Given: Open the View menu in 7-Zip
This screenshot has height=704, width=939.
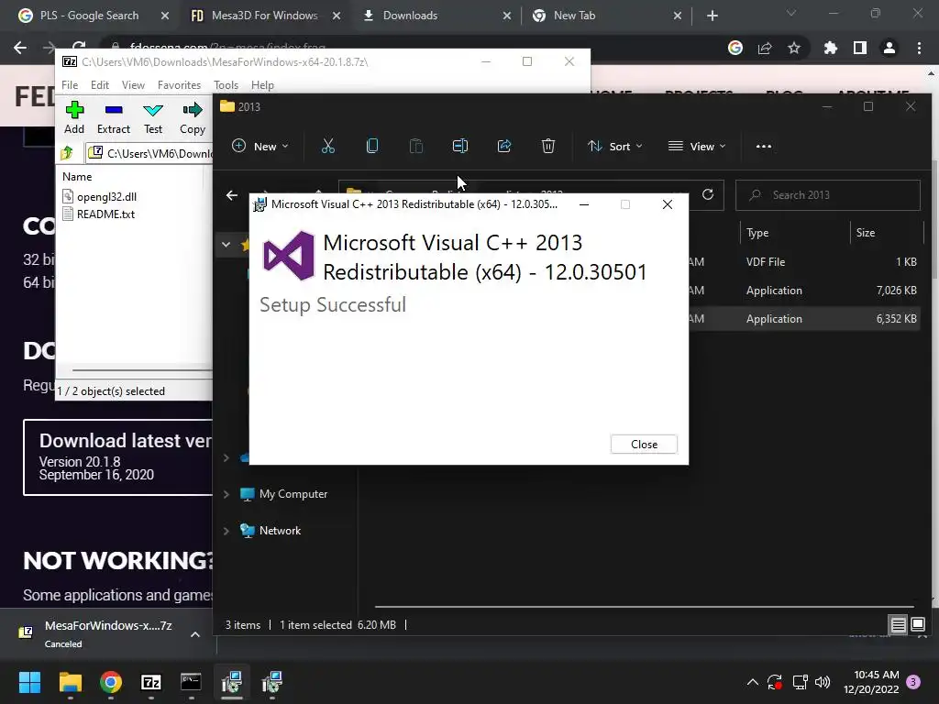Looking at the screenshot, I should click(133, 85).
